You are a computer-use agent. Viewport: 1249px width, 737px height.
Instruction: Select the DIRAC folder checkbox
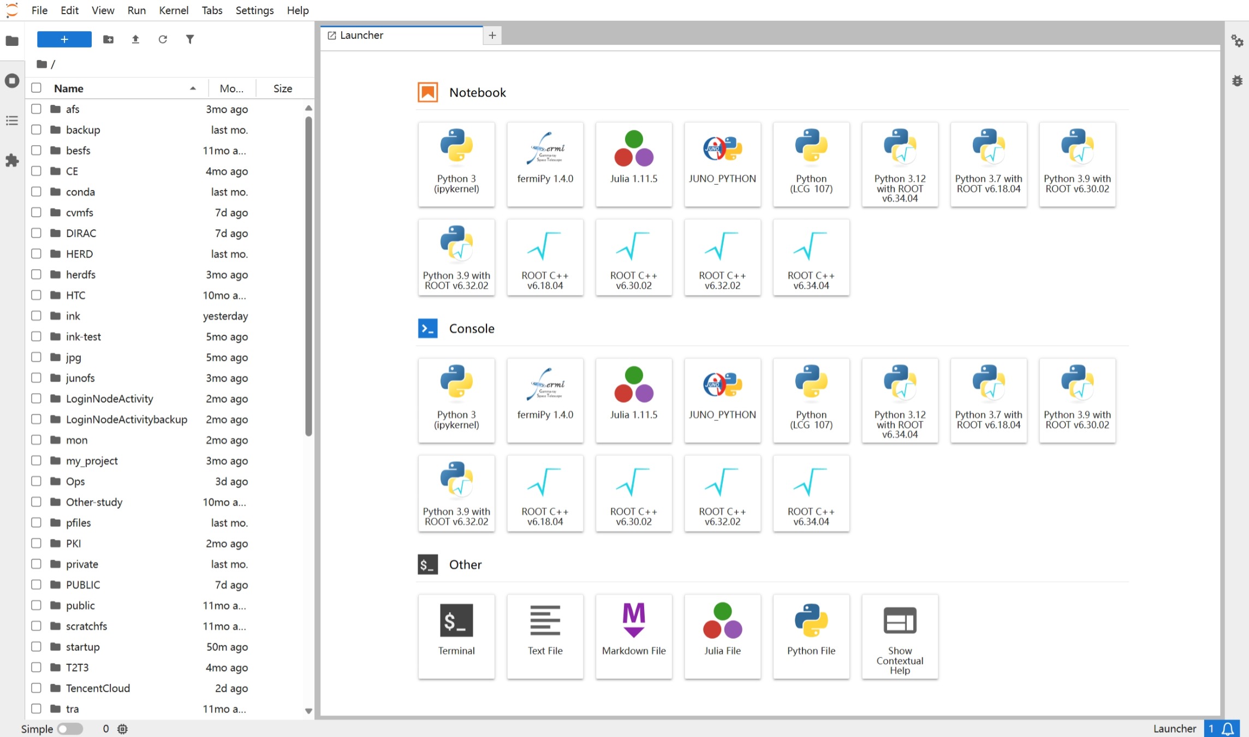36,233
